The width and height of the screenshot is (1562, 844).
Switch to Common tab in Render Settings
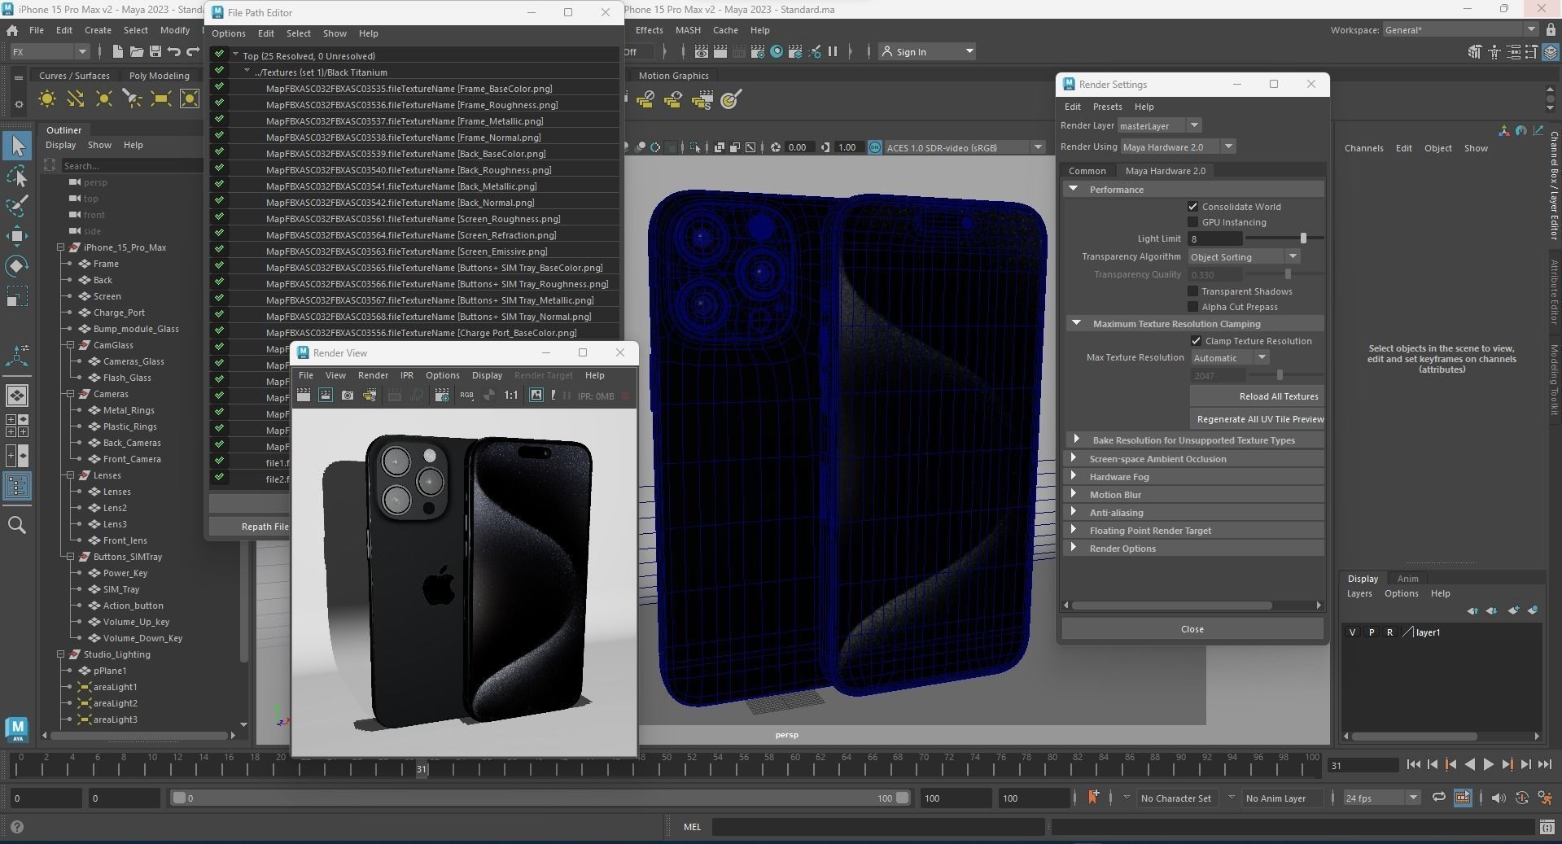pos(1087,171)
